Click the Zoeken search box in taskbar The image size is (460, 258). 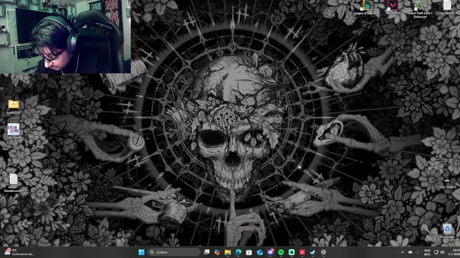tap(174, 252)
